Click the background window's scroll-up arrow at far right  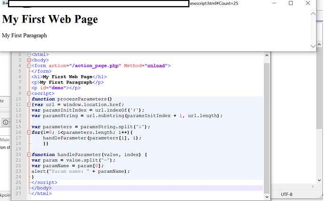(319, 45)
